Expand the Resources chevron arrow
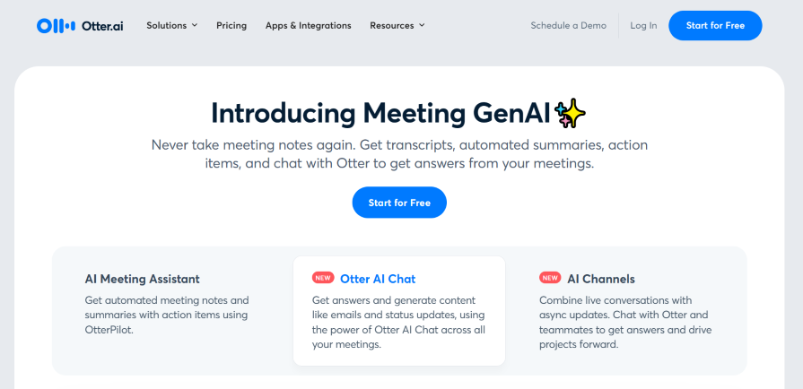 point(422,26)
